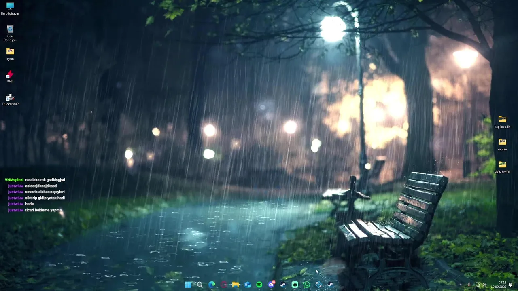Image resolution: width=518 pixels, height=291 pixels.
Task: Show hidden system tray icons
Action: coord(461,285)
